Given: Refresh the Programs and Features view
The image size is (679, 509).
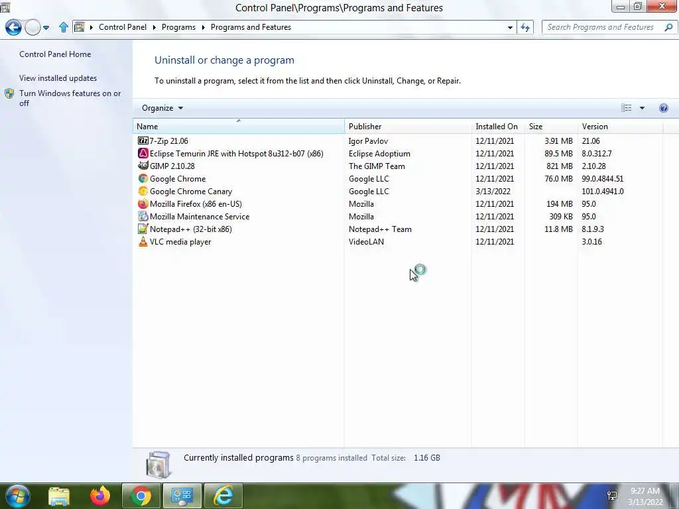Looking at the screenshot, I should [525, 27].
